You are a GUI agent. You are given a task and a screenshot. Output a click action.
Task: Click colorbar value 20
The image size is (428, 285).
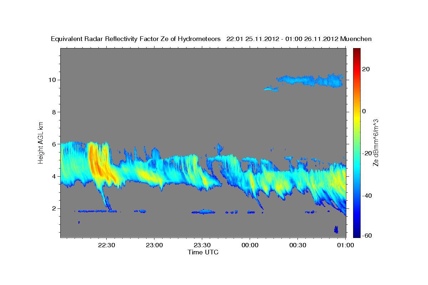pyautogui.click(x=366, y=69)
